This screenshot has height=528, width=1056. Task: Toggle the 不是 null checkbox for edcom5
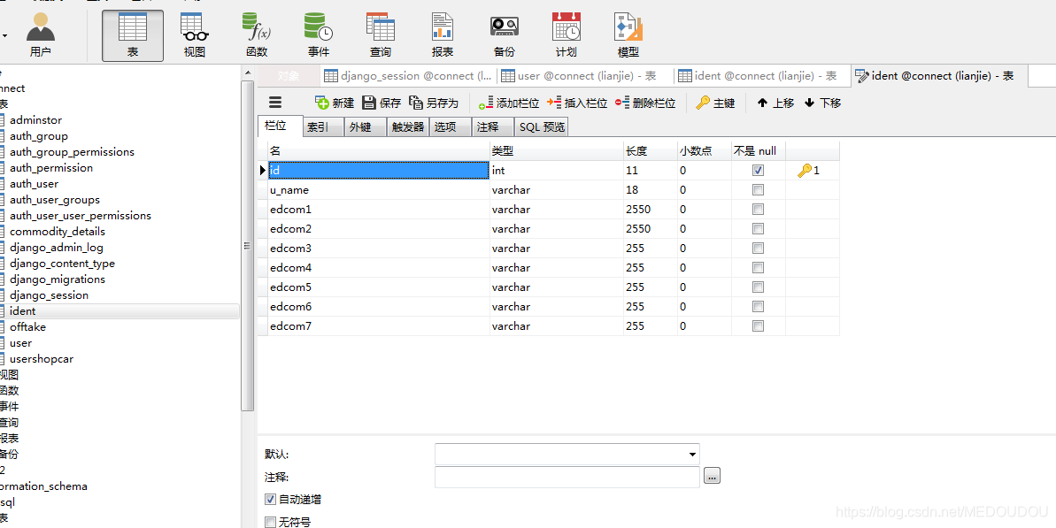point(759,287)
